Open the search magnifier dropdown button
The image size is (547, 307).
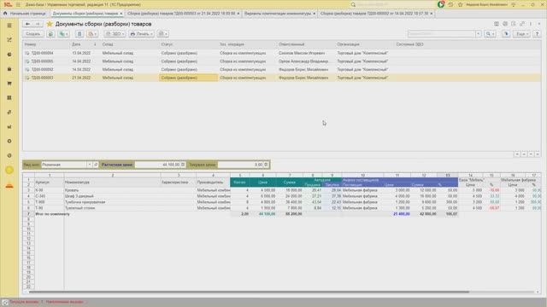[491, 34]
